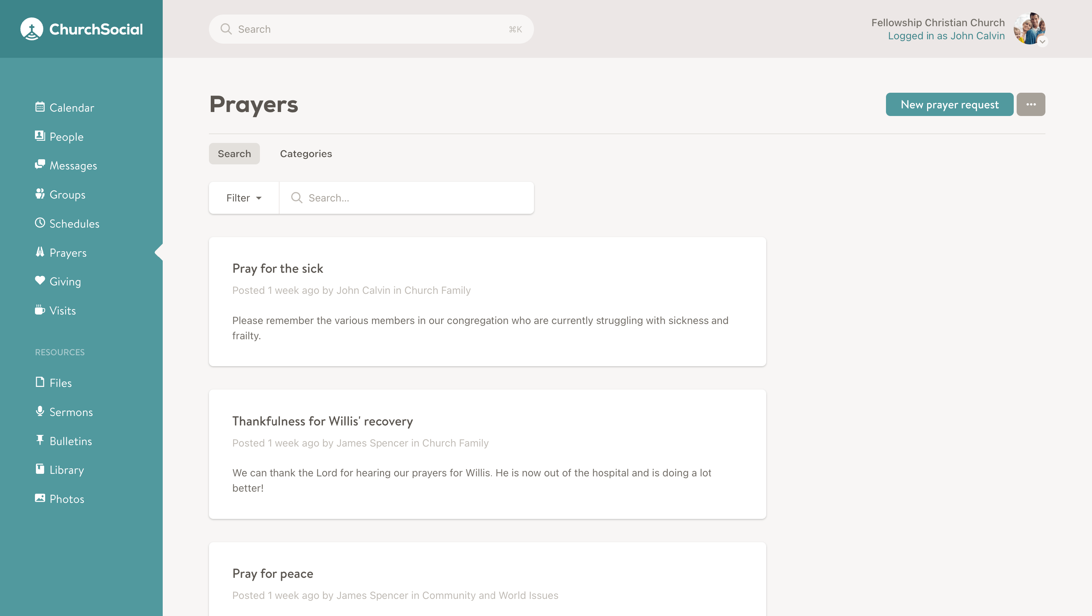Viewport: 1092px width, 616px height.
Task: Click the Messages chat bubbles icon
Action: [40, 164]
